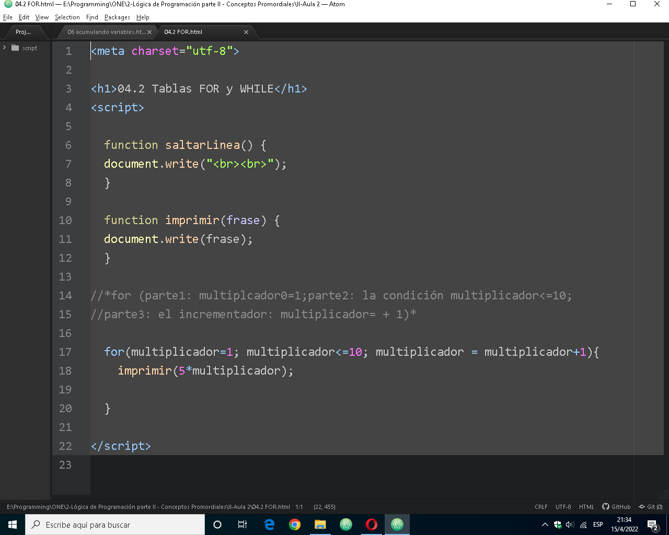The width and height of the screenshot is (669, 535).
Task: Open Windows Start menu
Action: [13, 525]
